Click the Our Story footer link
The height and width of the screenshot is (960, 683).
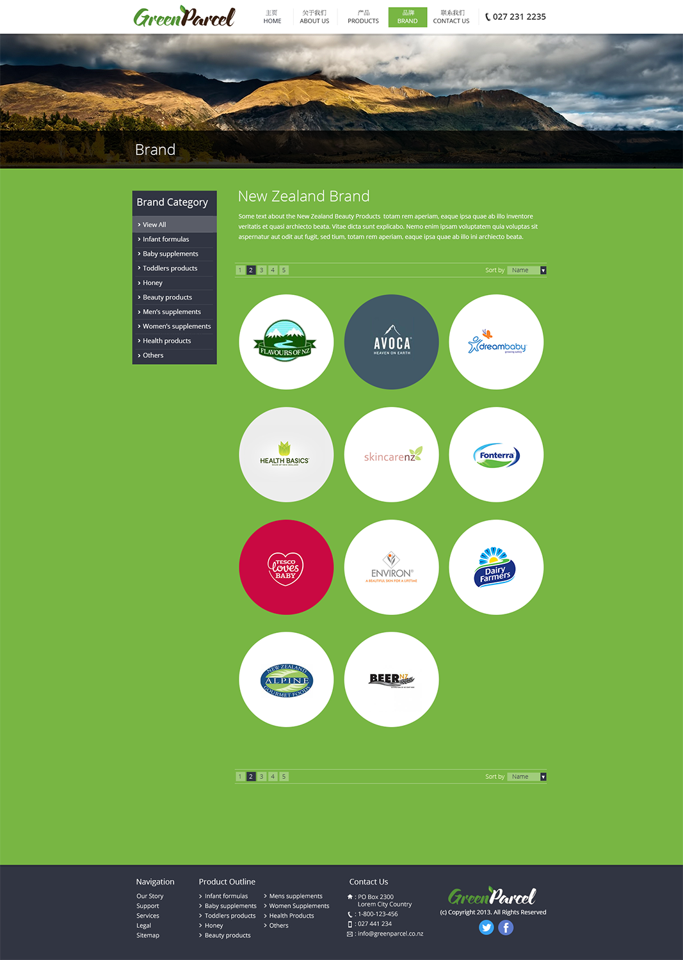tap(149, 896)
